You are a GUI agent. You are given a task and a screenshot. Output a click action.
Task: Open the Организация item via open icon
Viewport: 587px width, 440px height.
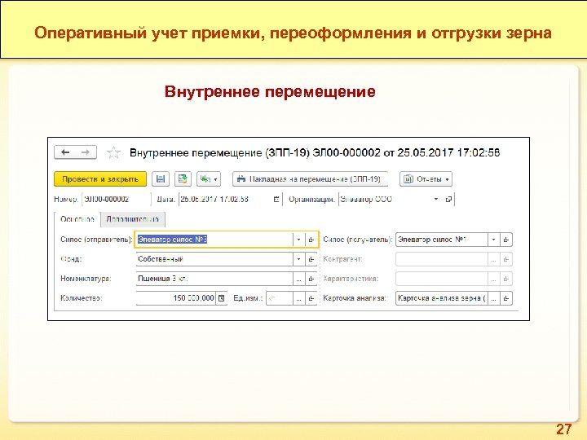(x=448, y=199)
